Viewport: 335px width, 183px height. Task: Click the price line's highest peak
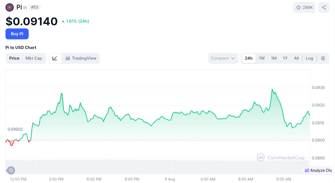point(272,90)
